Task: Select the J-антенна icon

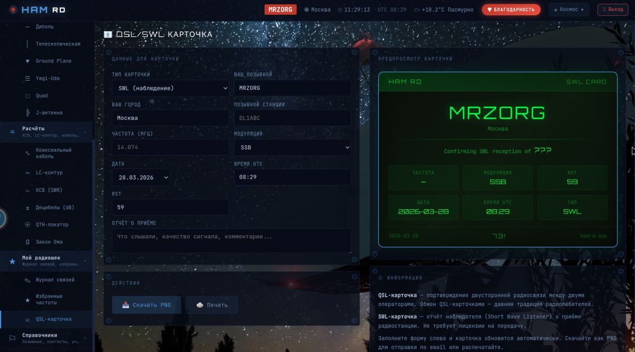Action: click(x=28, y=113)
